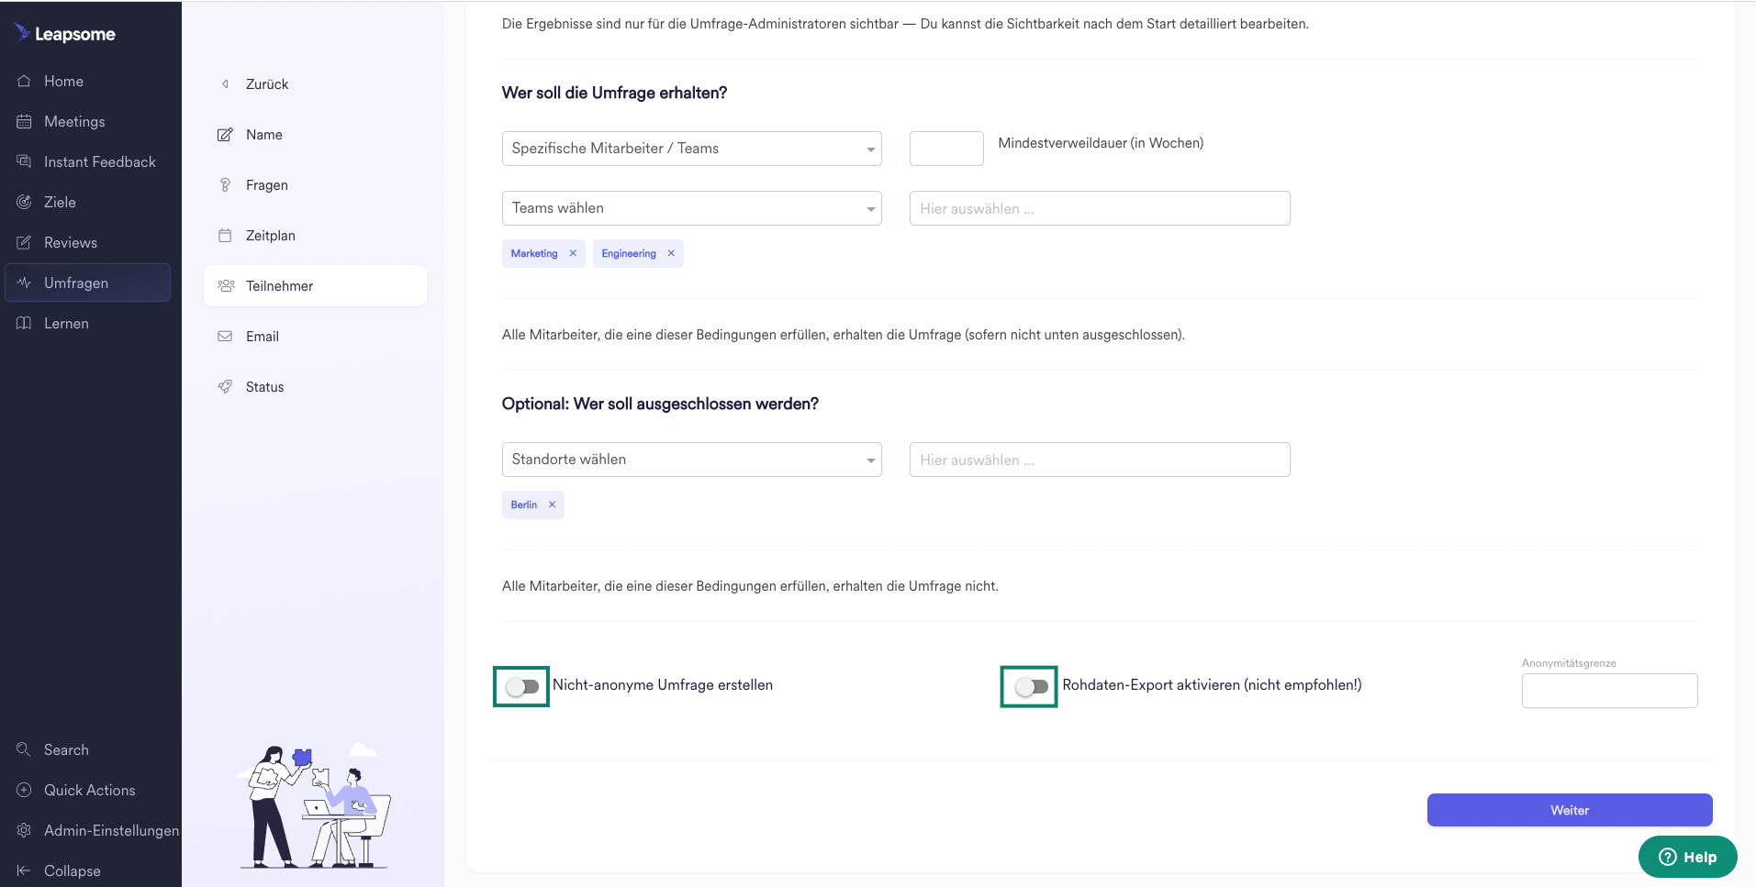Open Ziele target icon in sidebar
Image resolution: width=1756 pixels, height=887 pixels.
(x=24, y=202)
